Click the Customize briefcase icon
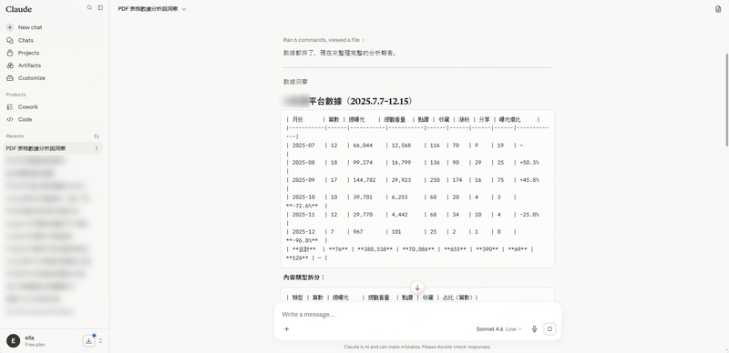The image size is (729, 353). tap(10, 78)
